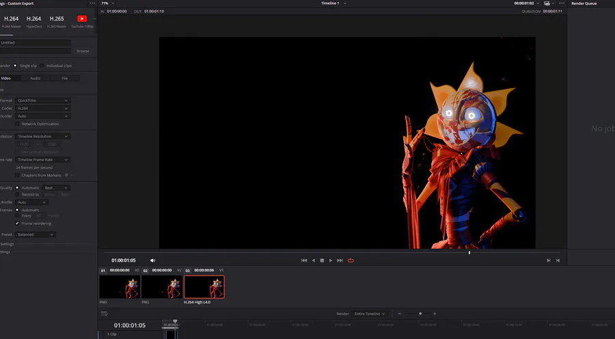This screenshot has width=615, height=339.
Task: Stop playback in the viewer
Action: [322, 260]
